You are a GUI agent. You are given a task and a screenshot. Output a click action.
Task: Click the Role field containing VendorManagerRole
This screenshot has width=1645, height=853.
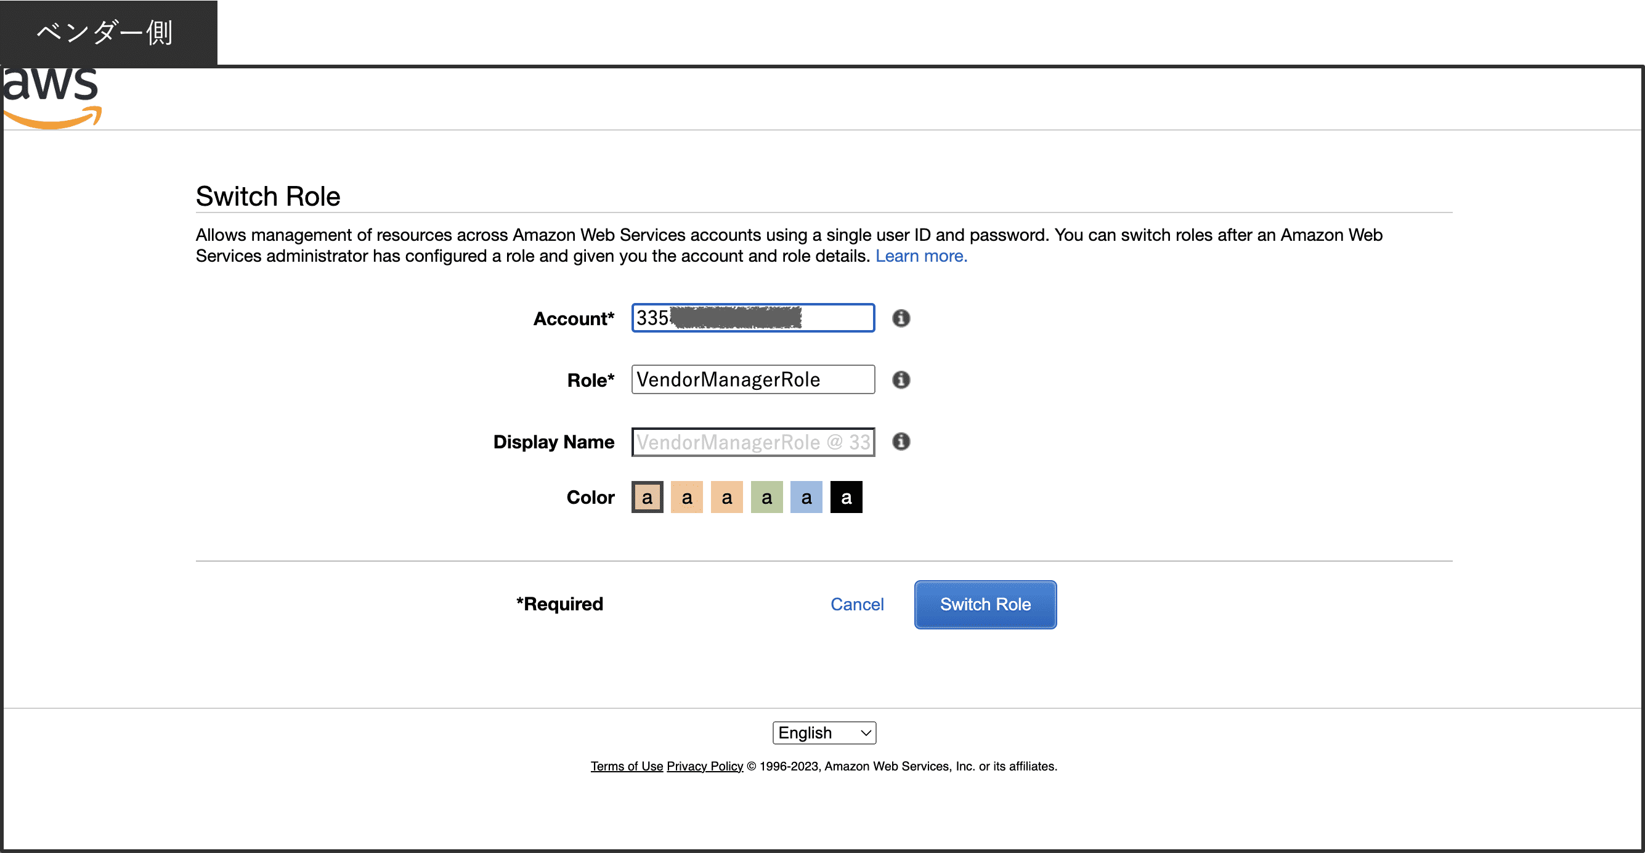coord(753,380)
